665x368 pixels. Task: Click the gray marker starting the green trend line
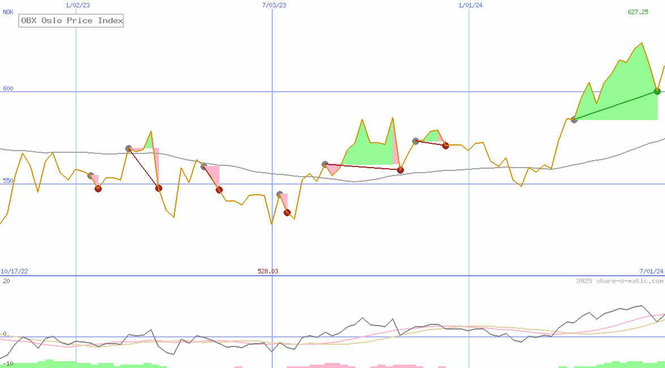(x=574, y=119)
